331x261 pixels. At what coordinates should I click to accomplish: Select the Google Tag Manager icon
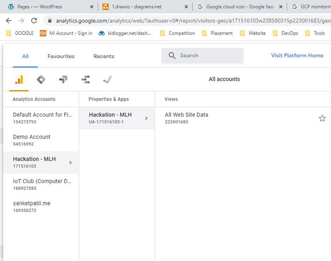tap(41, 80)
